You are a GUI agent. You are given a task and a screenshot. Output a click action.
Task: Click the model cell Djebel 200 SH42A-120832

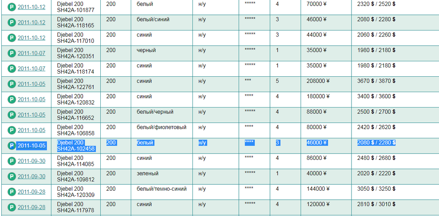pos(75,99)
